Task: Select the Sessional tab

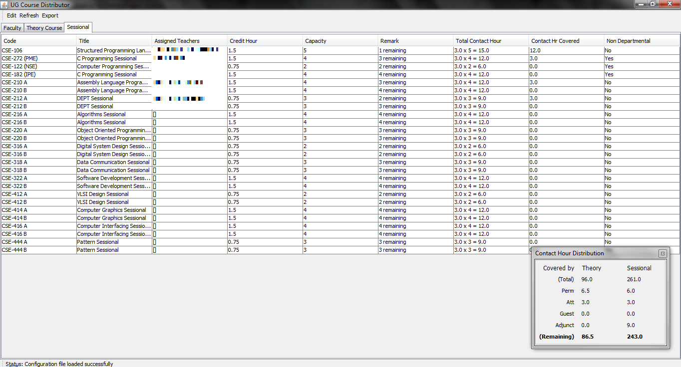Action: pos(78,27)
